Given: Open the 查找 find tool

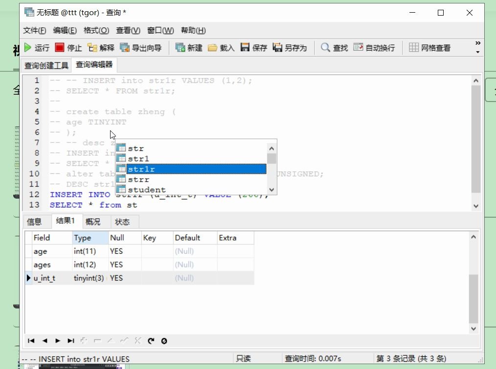Looking at the screenshot, I should pos(334,47).
